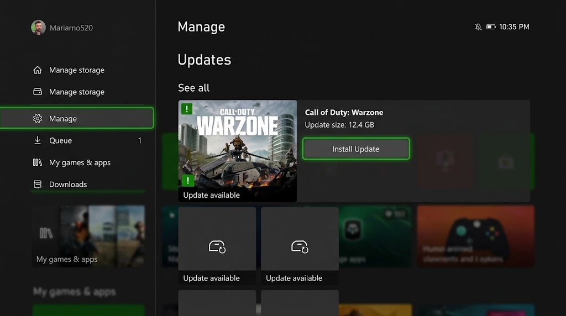The height and width of the screenshot is (316, 566).
Task: Click the gear icon for Manage
Action: [38, 118]
